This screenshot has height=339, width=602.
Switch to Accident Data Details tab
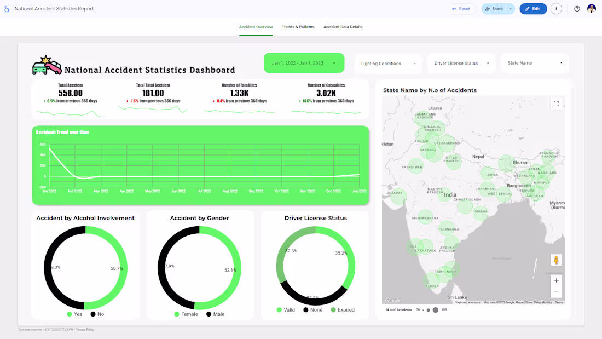coord(343,27)
